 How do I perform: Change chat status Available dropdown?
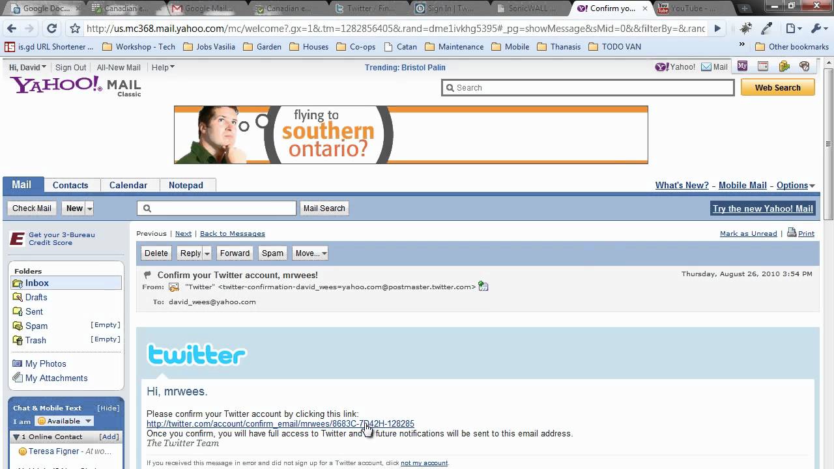[64, 421]
